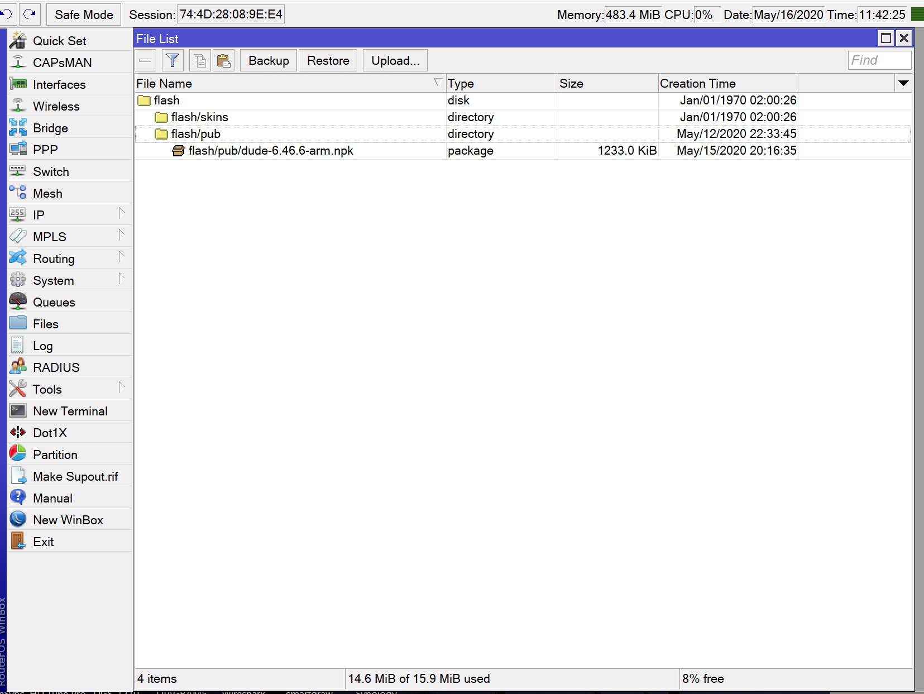
Task: Click the Memory 483.4 MiB value
Action: point(633,15)
